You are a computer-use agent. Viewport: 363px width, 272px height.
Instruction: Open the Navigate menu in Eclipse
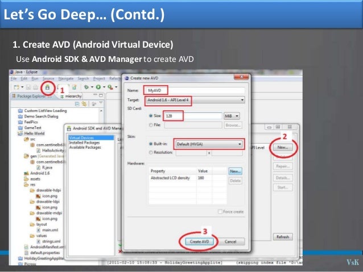[x=66, y=78]
